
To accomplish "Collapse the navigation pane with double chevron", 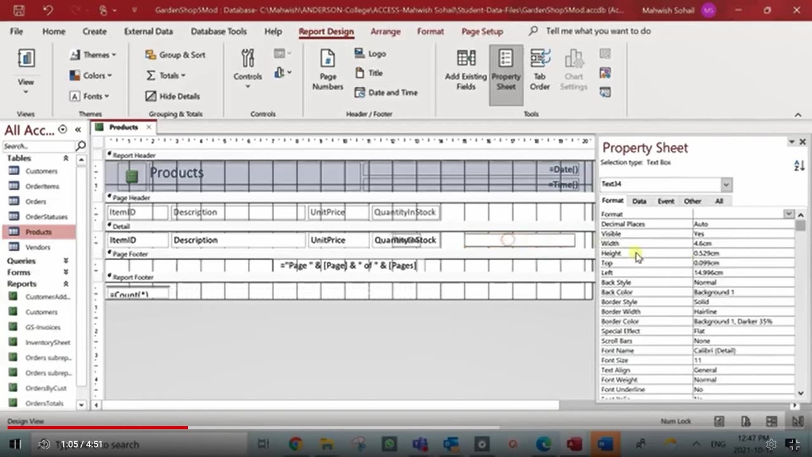I will coord(78,129).
